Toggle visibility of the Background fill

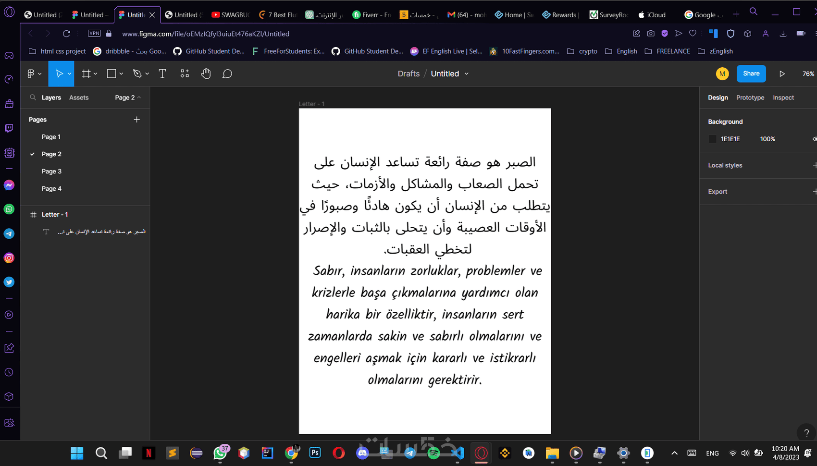[x=813, y=139]
